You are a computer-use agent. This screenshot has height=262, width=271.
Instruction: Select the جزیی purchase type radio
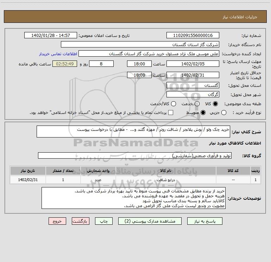coord(224,113)
